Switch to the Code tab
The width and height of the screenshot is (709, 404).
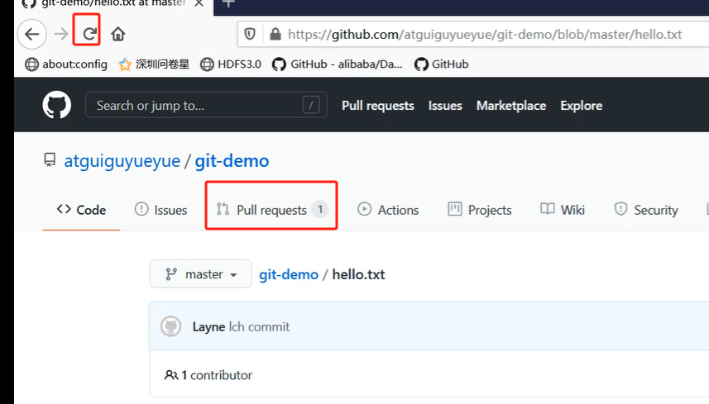(81, 210)
